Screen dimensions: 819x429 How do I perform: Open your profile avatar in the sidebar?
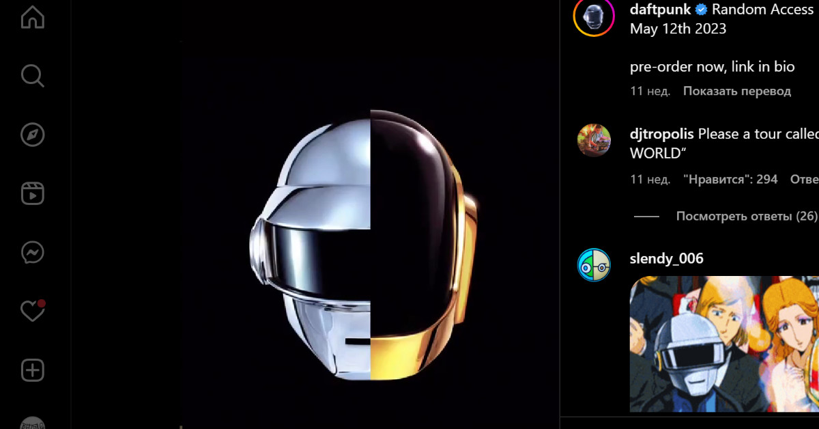point(32,423)
